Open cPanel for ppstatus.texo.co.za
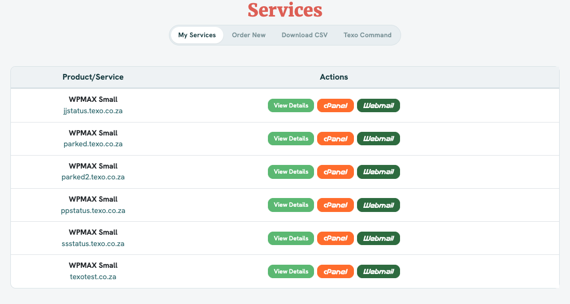Screen dimensions: 570x304 (336, 205)
